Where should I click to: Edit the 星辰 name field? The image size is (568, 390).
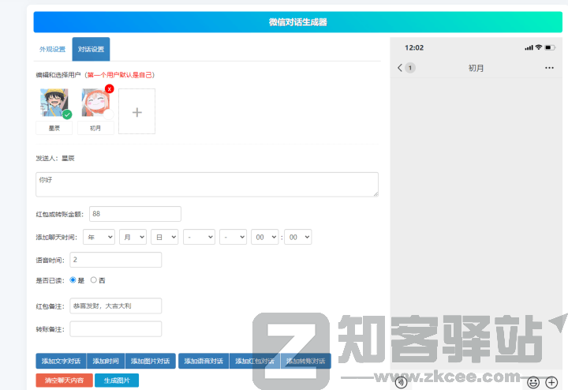click(54, 129)
